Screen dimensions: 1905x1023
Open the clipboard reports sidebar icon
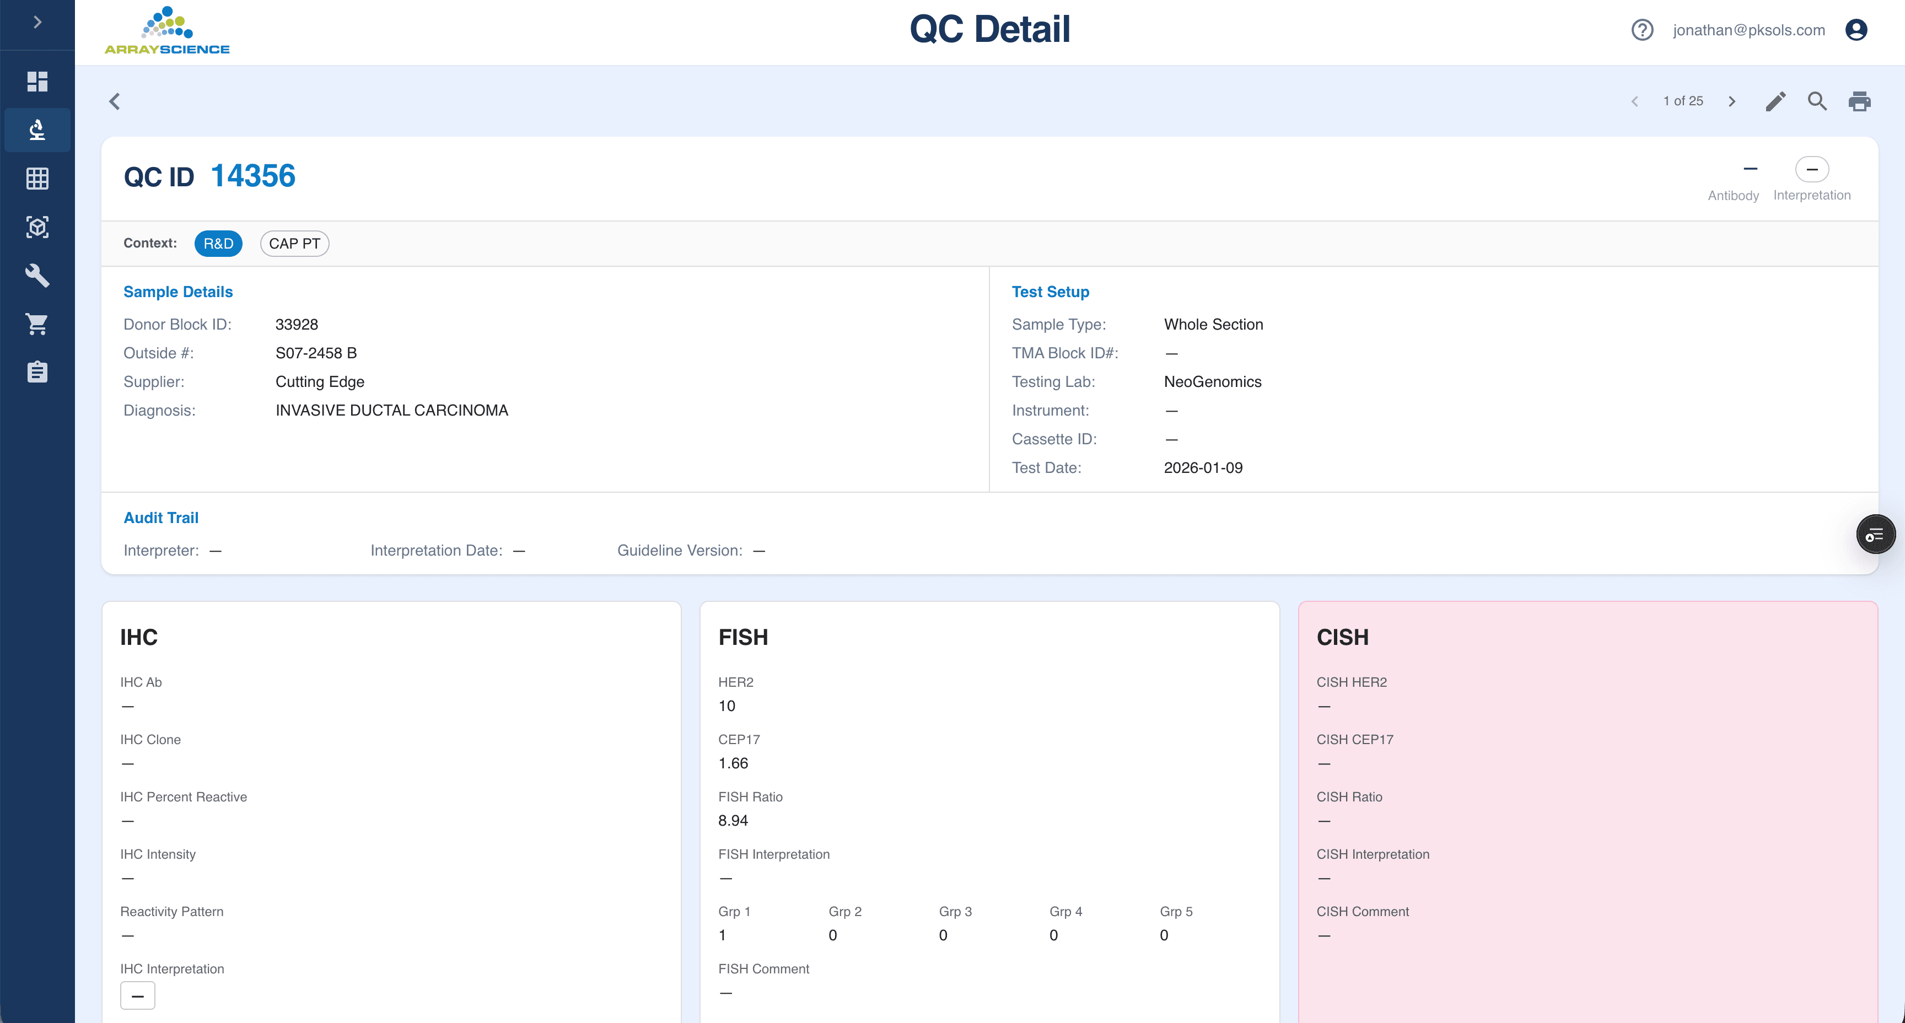pos(37,372)
